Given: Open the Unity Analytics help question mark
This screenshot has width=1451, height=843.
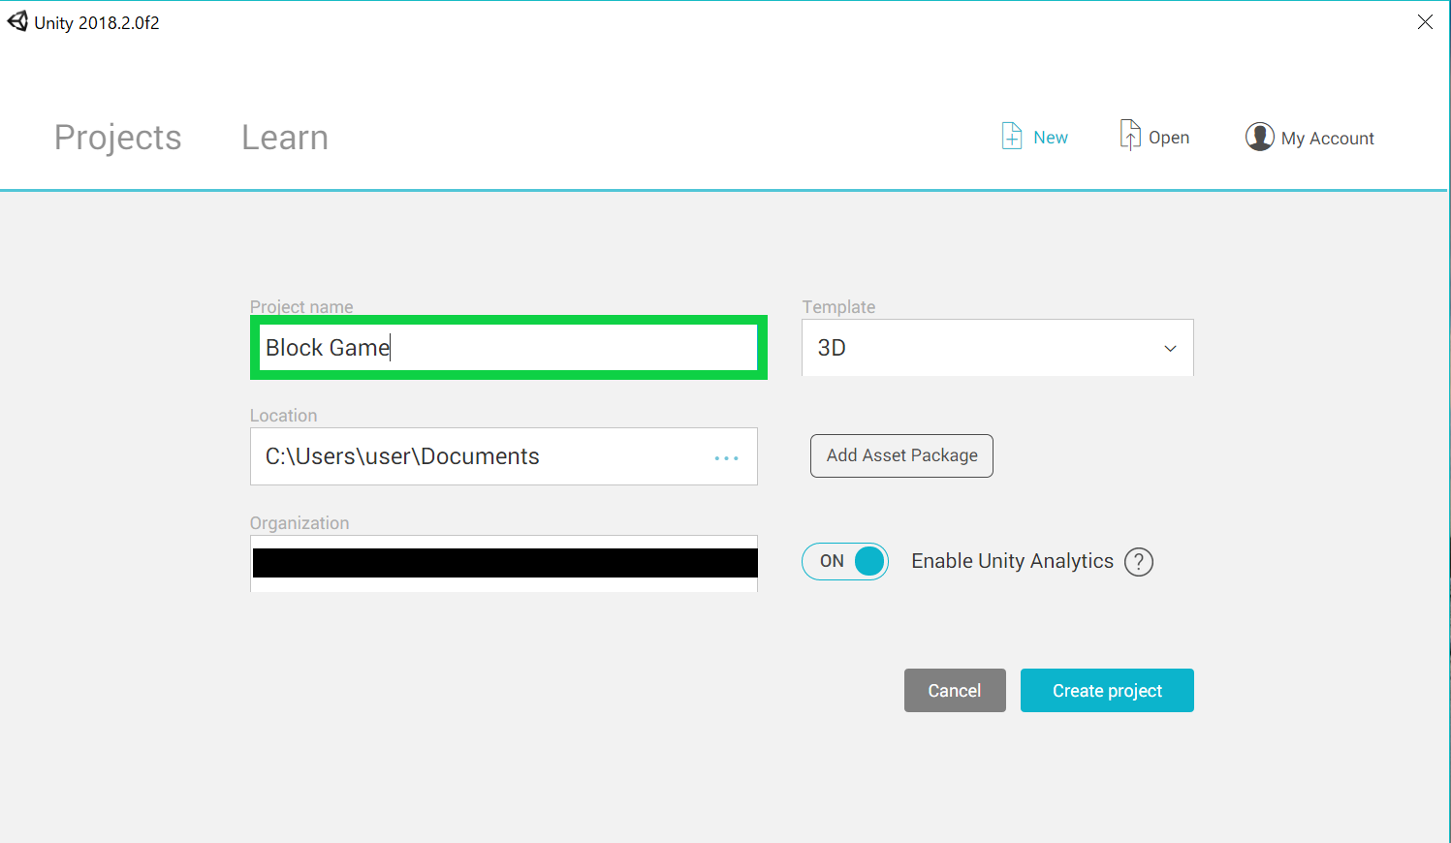Looking at the screenshot, I should pyautogui.click(x=1139, y=562).
